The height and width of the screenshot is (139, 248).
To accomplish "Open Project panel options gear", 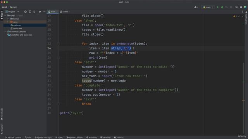I will pos(40,12).
